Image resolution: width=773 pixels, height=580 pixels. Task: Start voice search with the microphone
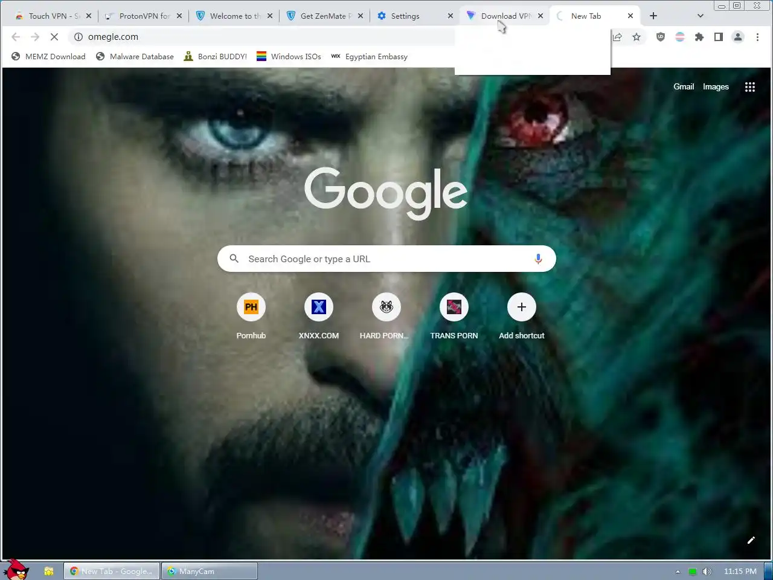pos(538,259)
